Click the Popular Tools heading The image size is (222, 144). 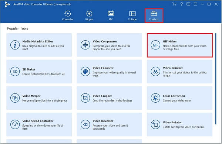[x=17, y=28]
